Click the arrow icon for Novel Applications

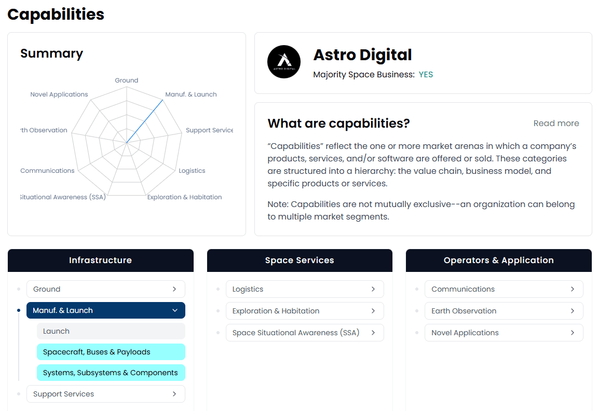point(573,333)
